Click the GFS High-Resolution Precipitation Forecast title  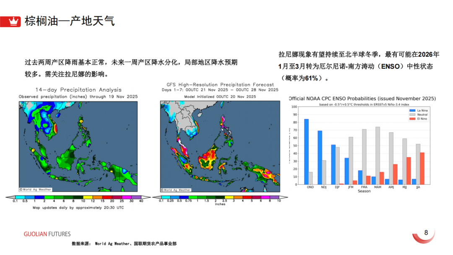coord(220,85)
